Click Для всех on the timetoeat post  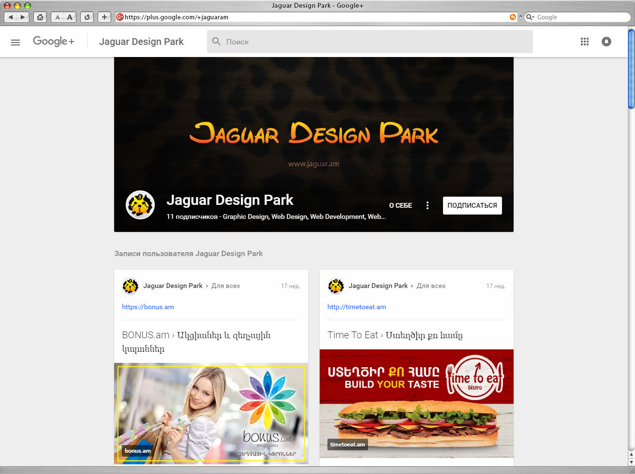(431, 286)
